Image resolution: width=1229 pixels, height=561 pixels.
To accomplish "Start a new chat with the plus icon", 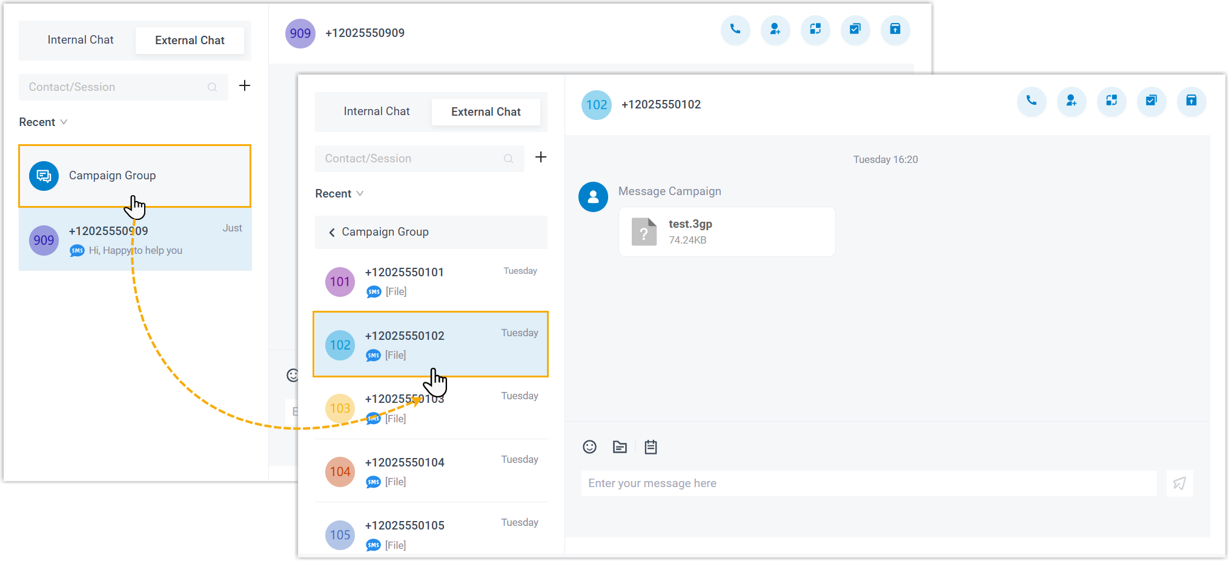I will 541,157.
